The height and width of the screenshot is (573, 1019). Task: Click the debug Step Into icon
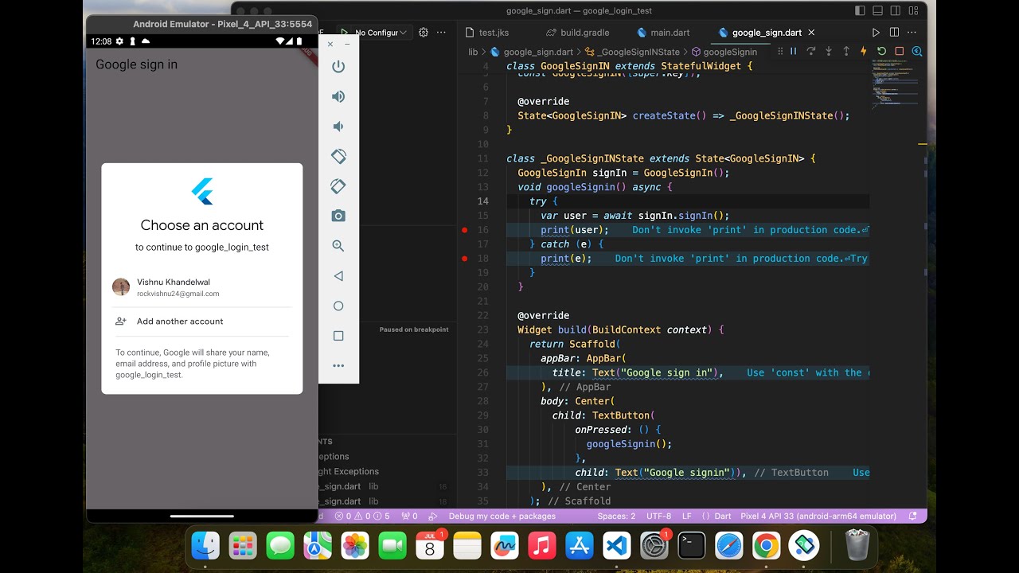pos(829,51)
